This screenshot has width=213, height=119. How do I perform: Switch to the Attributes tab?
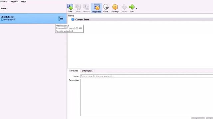click(74, 71)
